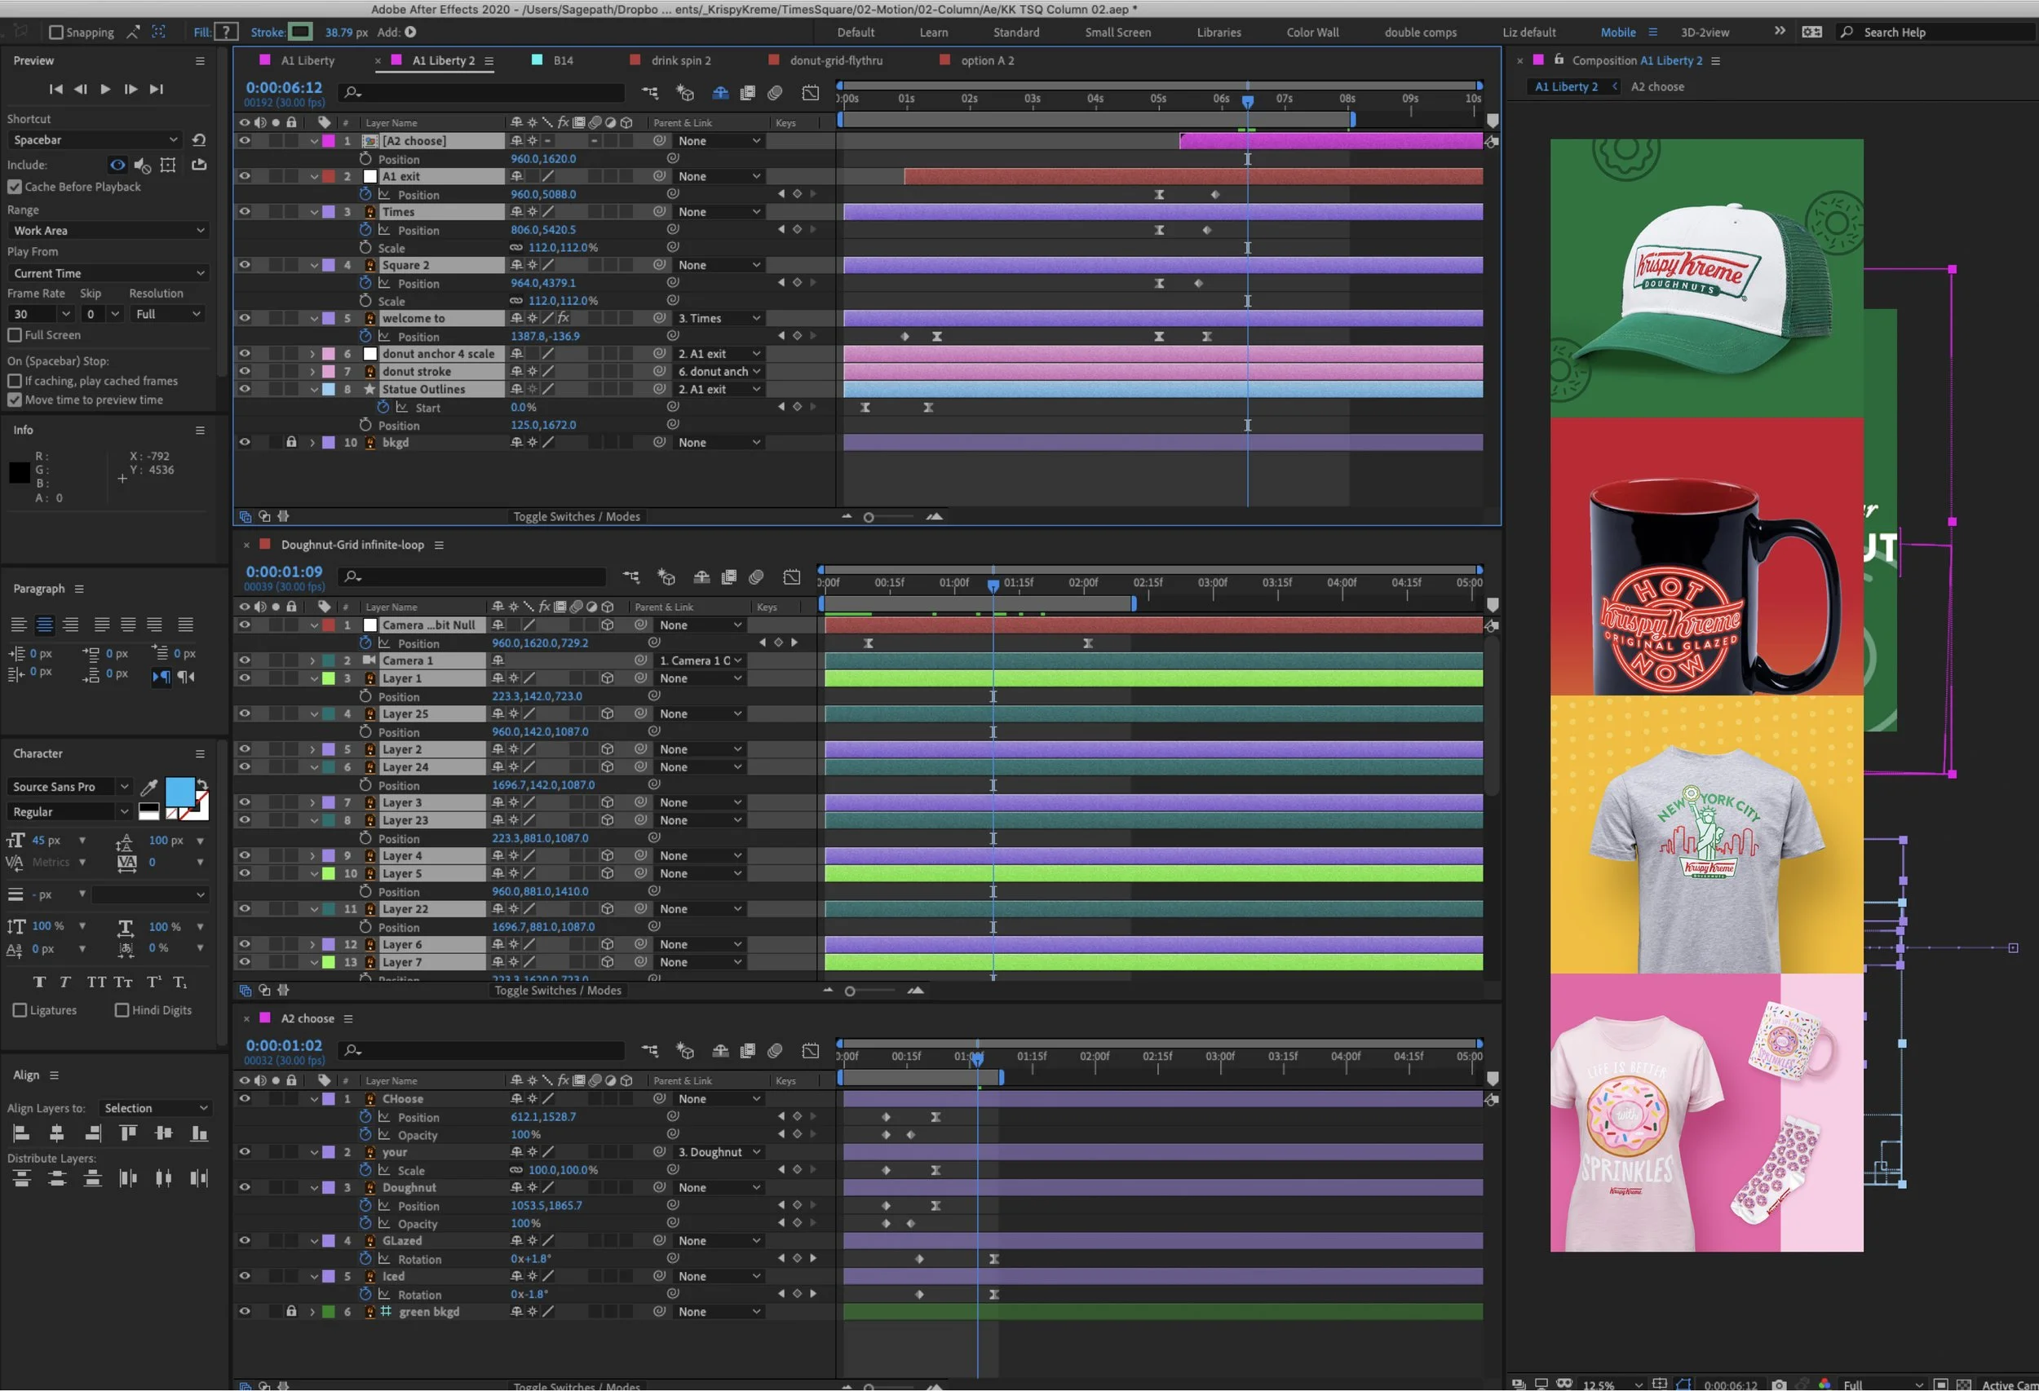Click the Motion Blur icon in A1 Liberty 2 timeline
The height and width of the screenshot is (1391, 2039).
point(775,93)
